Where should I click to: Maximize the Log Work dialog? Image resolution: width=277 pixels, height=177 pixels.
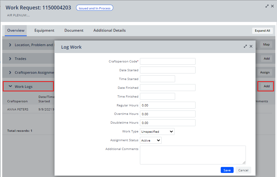(x=245, y=46)
